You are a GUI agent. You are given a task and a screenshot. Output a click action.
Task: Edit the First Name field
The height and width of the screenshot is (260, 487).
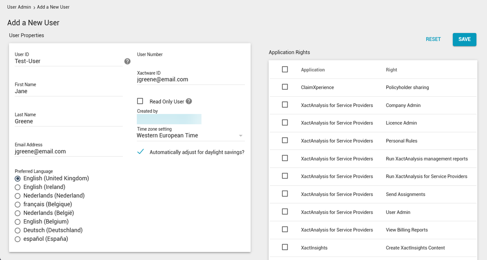(x=68, y=91)
